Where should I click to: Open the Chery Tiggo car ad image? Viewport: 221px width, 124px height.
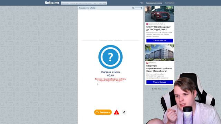click(160, 14)
